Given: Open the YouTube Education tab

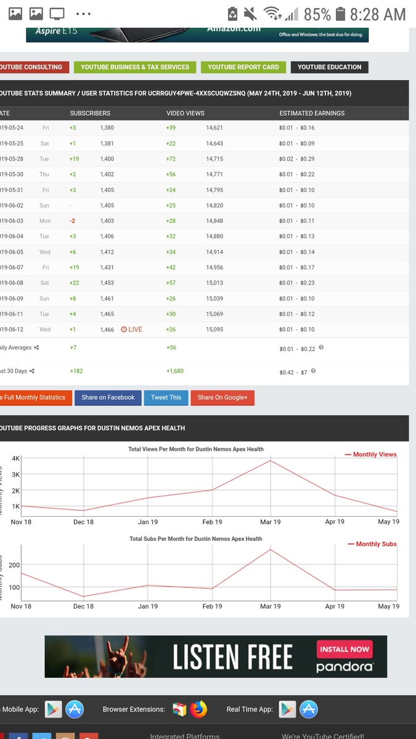Looking at the screenshot, I should click(x=330, y=67).
